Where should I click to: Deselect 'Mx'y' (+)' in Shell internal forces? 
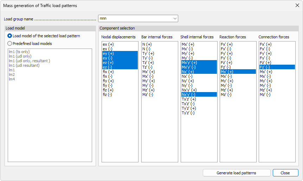point(189,63)
